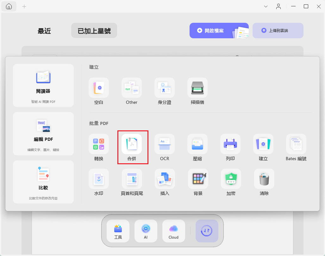Open Bates 編號 numbering tool
Screen dimensions: 325x256
(296, 147)
